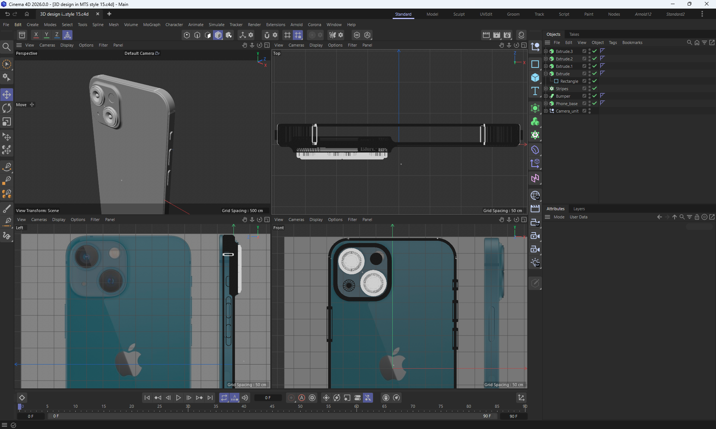Click the Render to Picture Viewer icon
This screenshot has height=429, width=716.
coord(497,35)
